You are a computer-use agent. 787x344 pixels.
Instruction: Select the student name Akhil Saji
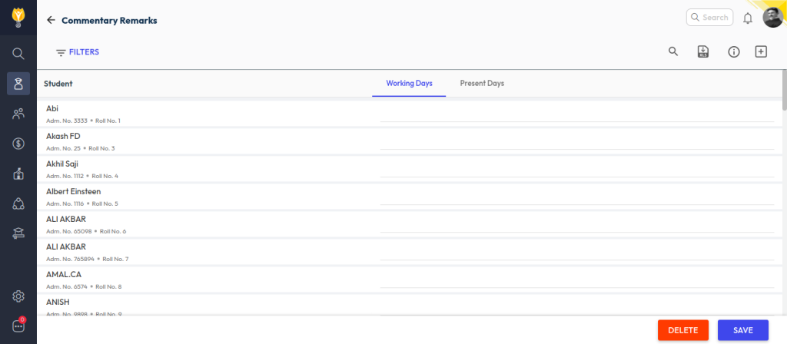point(62,164)
